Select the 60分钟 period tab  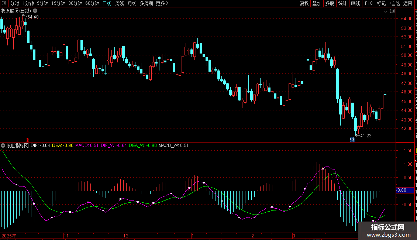coord(92,3)
